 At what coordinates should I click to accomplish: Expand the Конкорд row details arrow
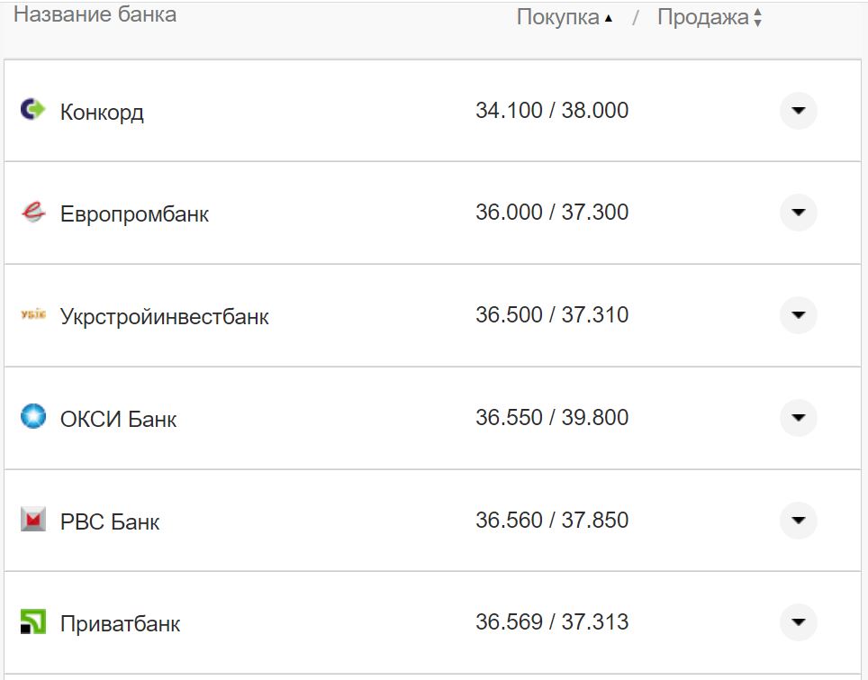pyautogui.click(x=798, y=111)
